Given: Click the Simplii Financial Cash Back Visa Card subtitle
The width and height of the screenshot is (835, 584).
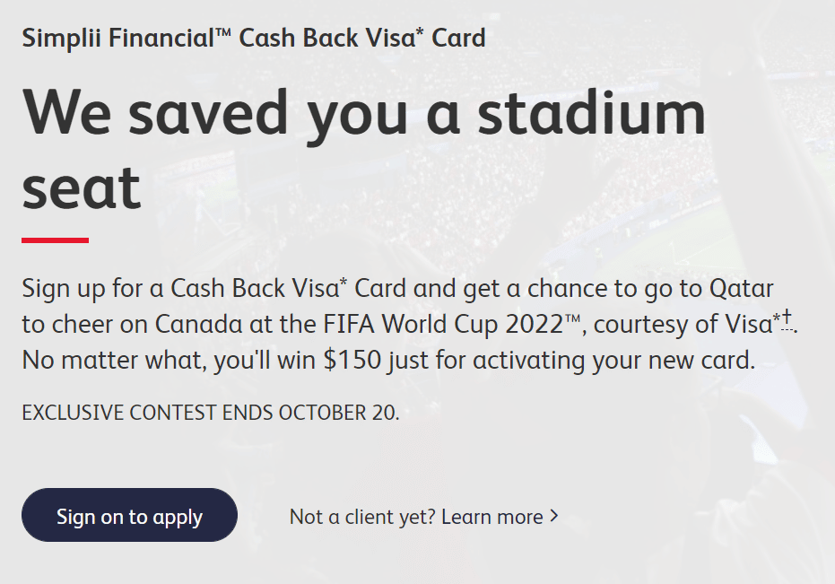Looking at the screenshot, I should 254,39.
